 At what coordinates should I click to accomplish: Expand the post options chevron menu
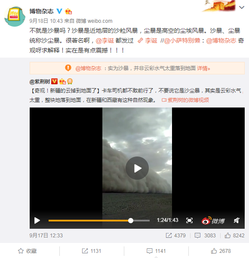pyautogui.click(x=241, y=7)
